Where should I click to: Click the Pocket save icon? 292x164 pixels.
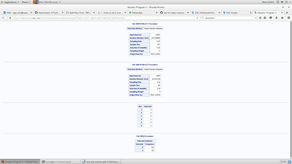(271, 18)
